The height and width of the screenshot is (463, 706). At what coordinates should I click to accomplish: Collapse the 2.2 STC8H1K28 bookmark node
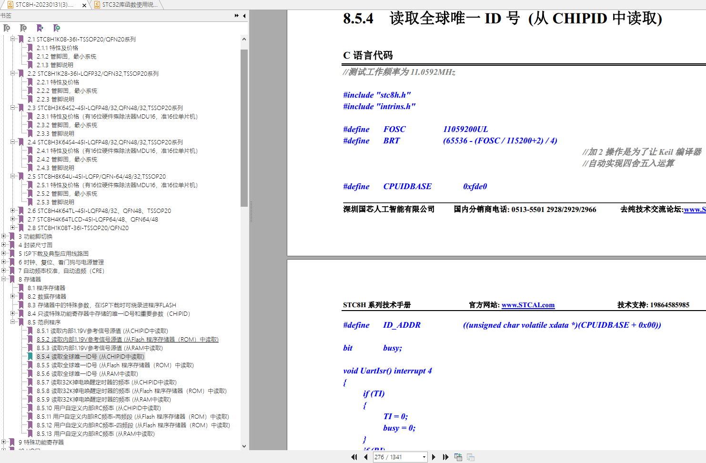click(13, 73)
